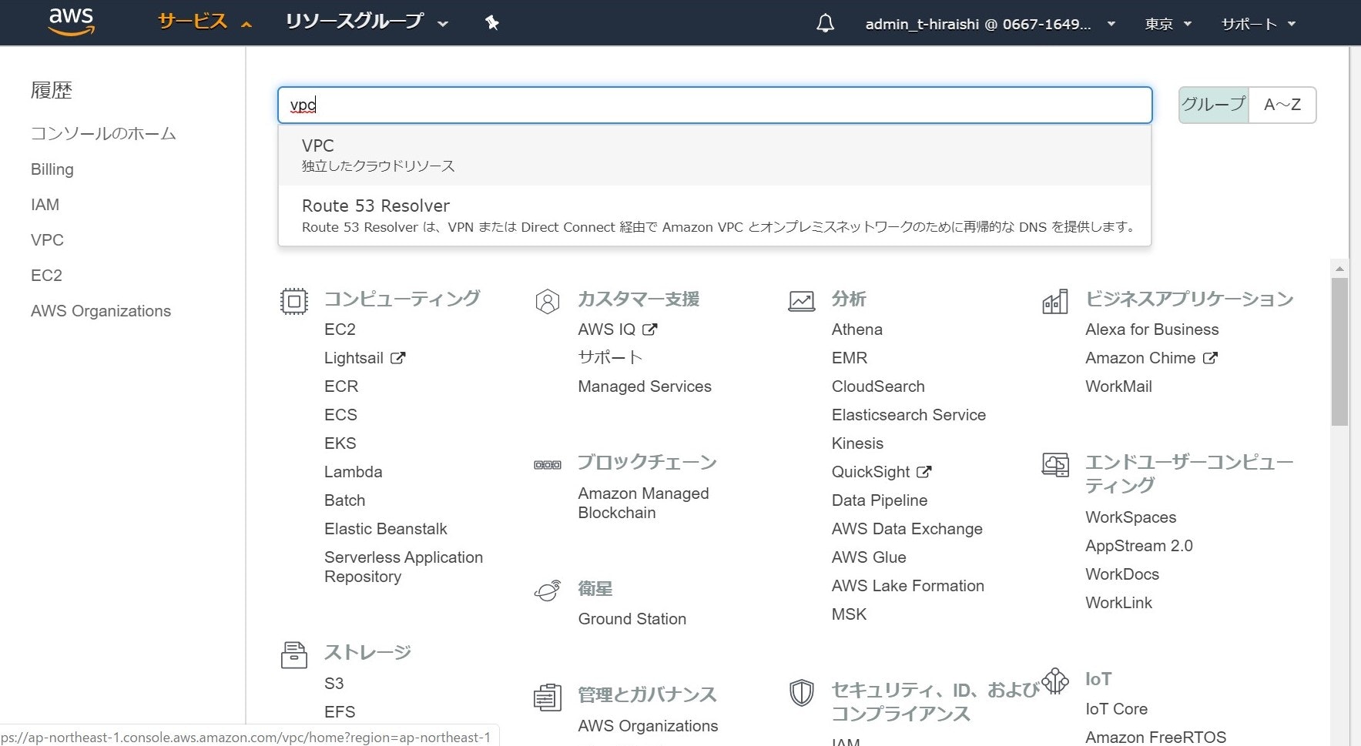Open ECS under コンピューティング

point(340,415)
